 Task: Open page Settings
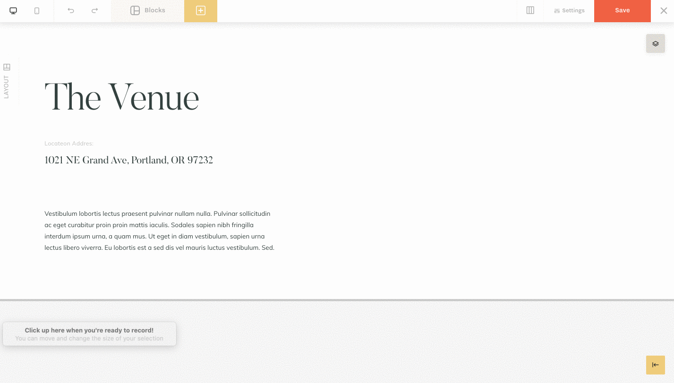pyautogui.click(x=569, y=10)
